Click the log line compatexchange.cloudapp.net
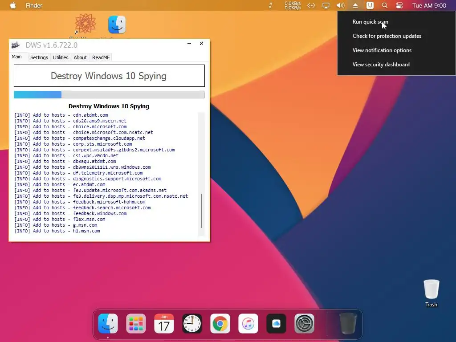Image resolution: width=456 pixels, height=342 pixels. 80,138
